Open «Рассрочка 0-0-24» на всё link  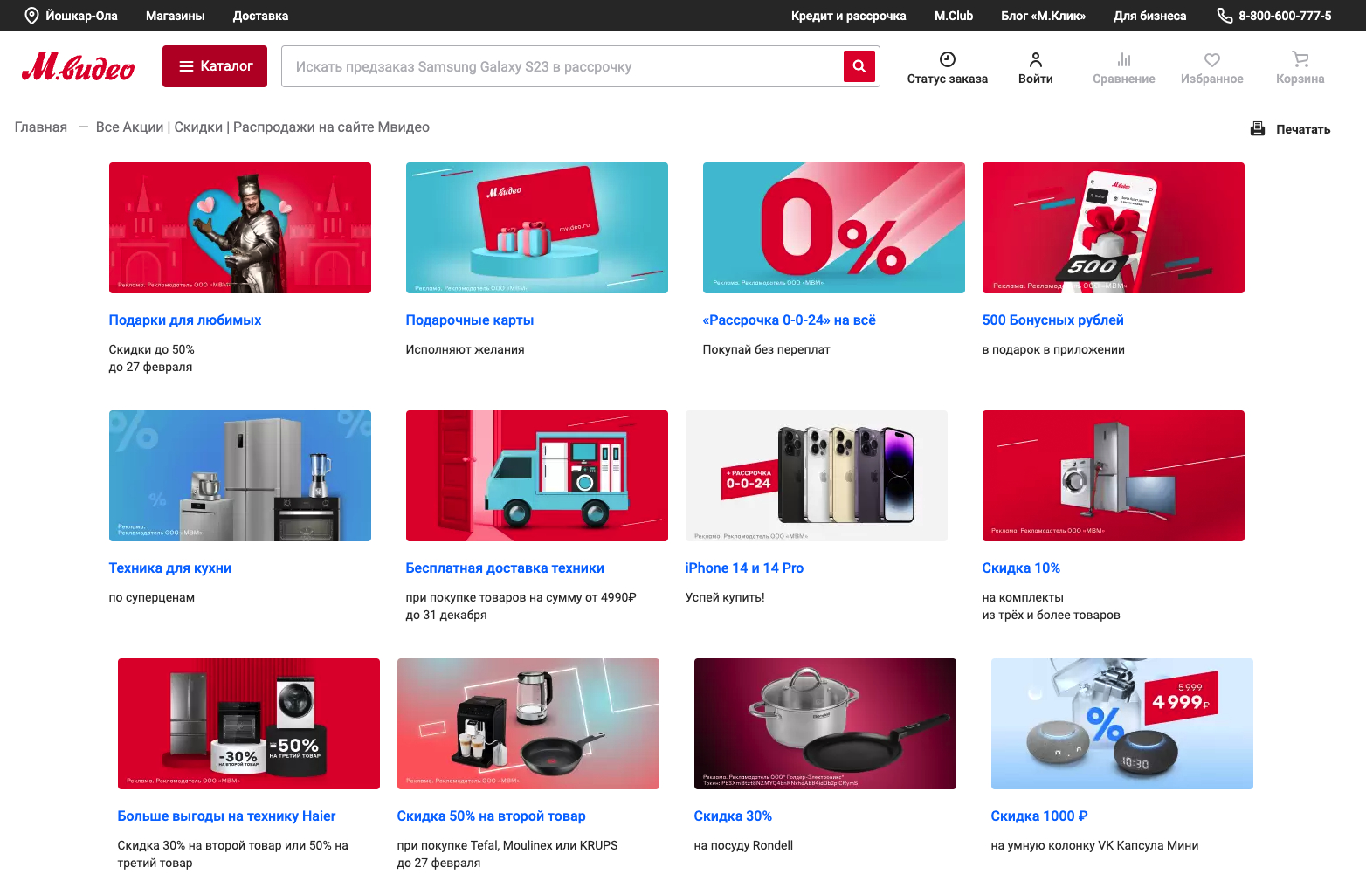[x=790, y=320]
